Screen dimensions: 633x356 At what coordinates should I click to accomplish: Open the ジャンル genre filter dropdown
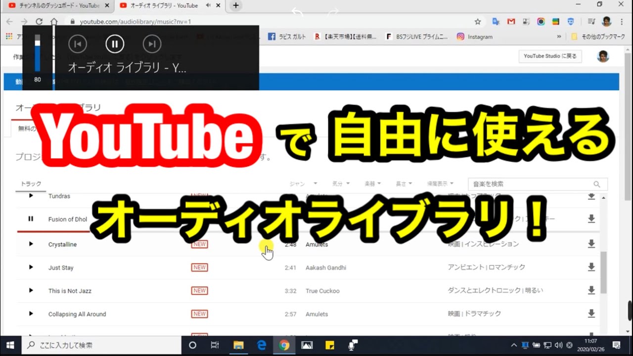point(303,183)
